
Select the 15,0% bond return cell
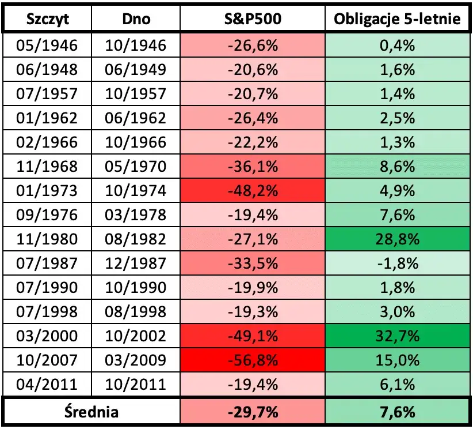[x=398, y=361]
